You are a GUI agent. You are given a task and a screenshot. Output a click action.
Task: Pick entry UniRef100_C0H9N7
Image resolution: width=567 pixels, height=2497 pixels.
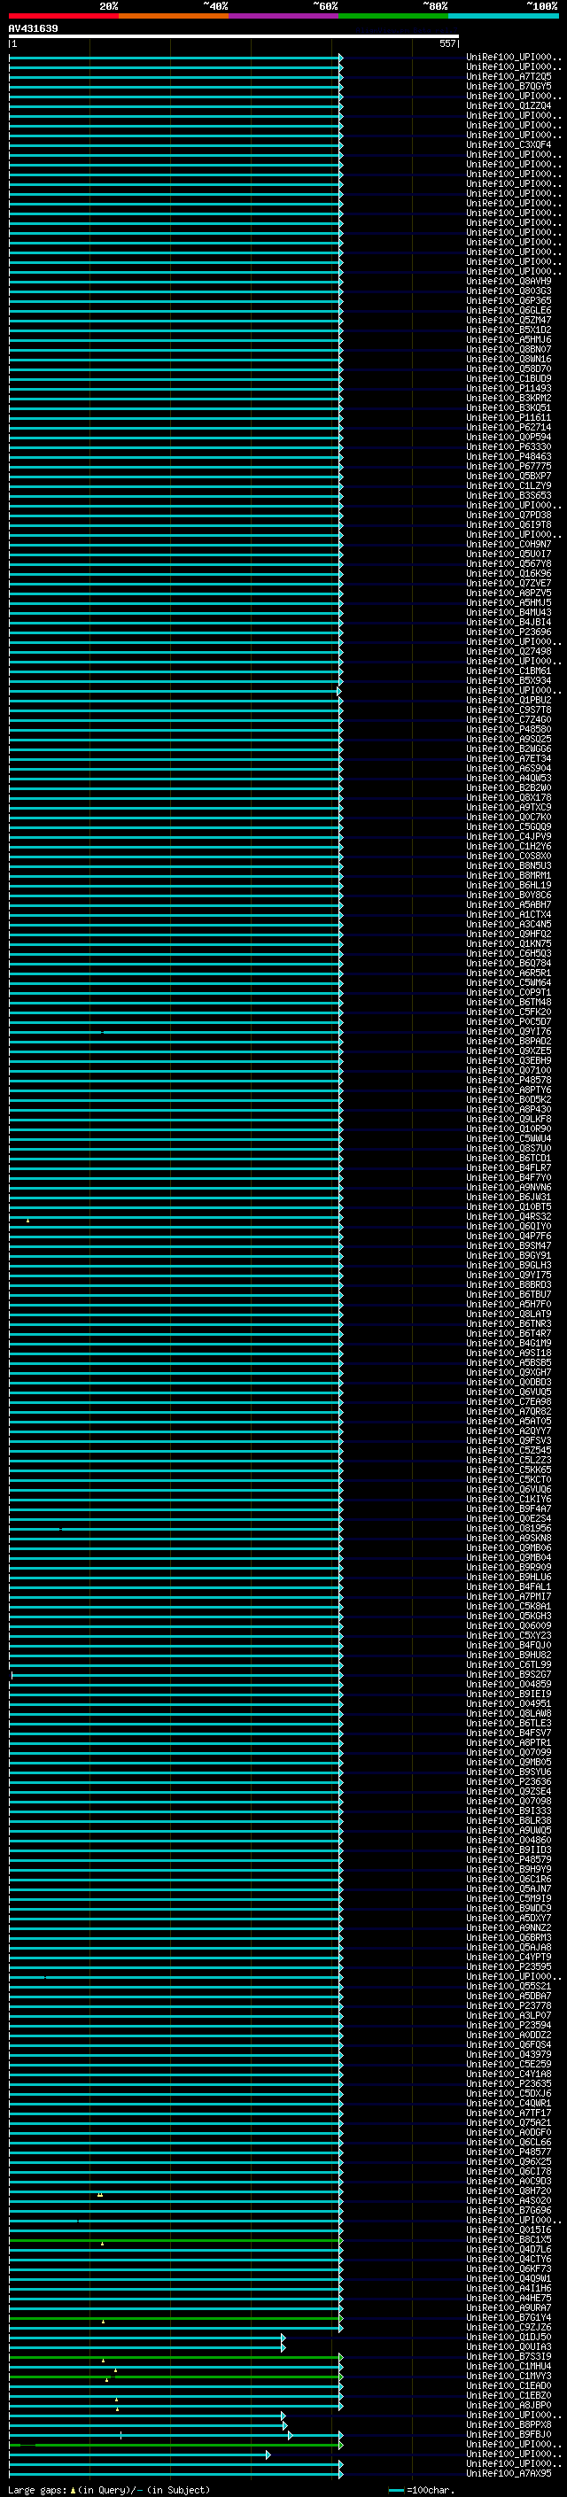coord(509,544)
